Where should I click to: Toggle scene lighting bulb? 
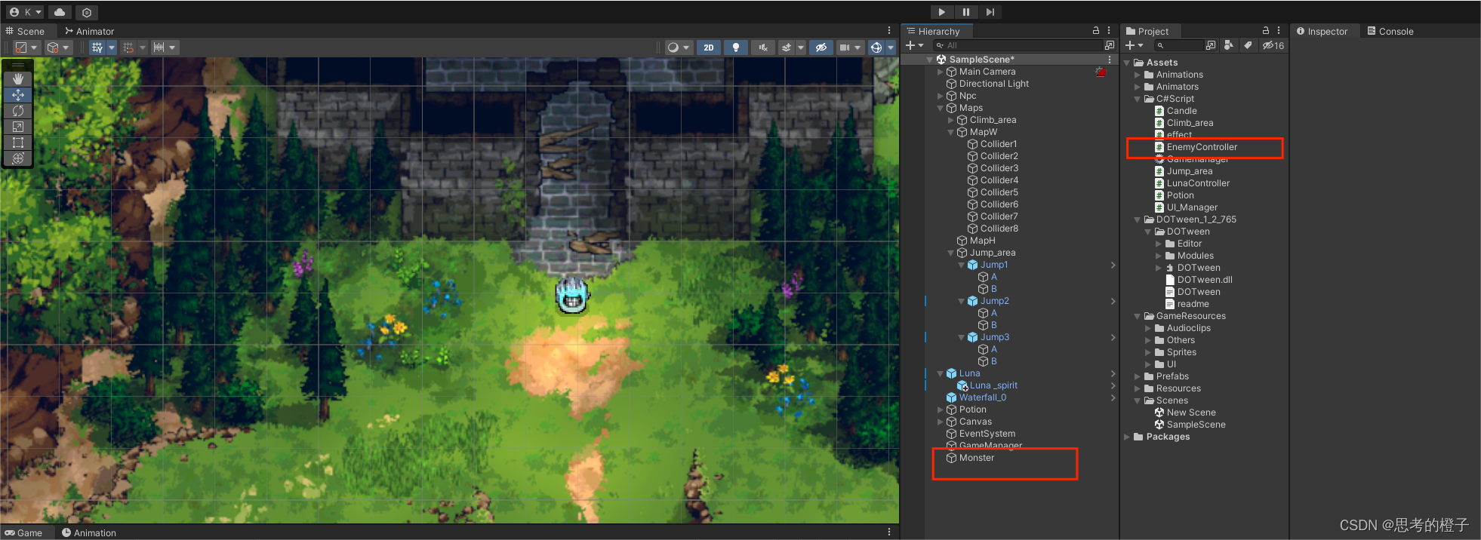point(736,48)
